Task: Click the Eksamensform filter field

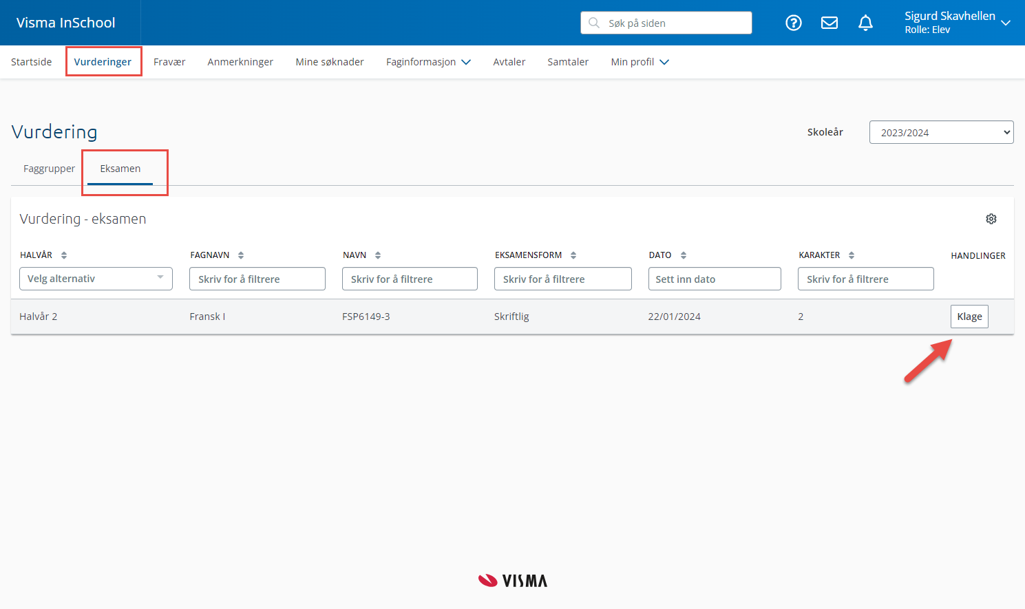Action: coord(563,279)
